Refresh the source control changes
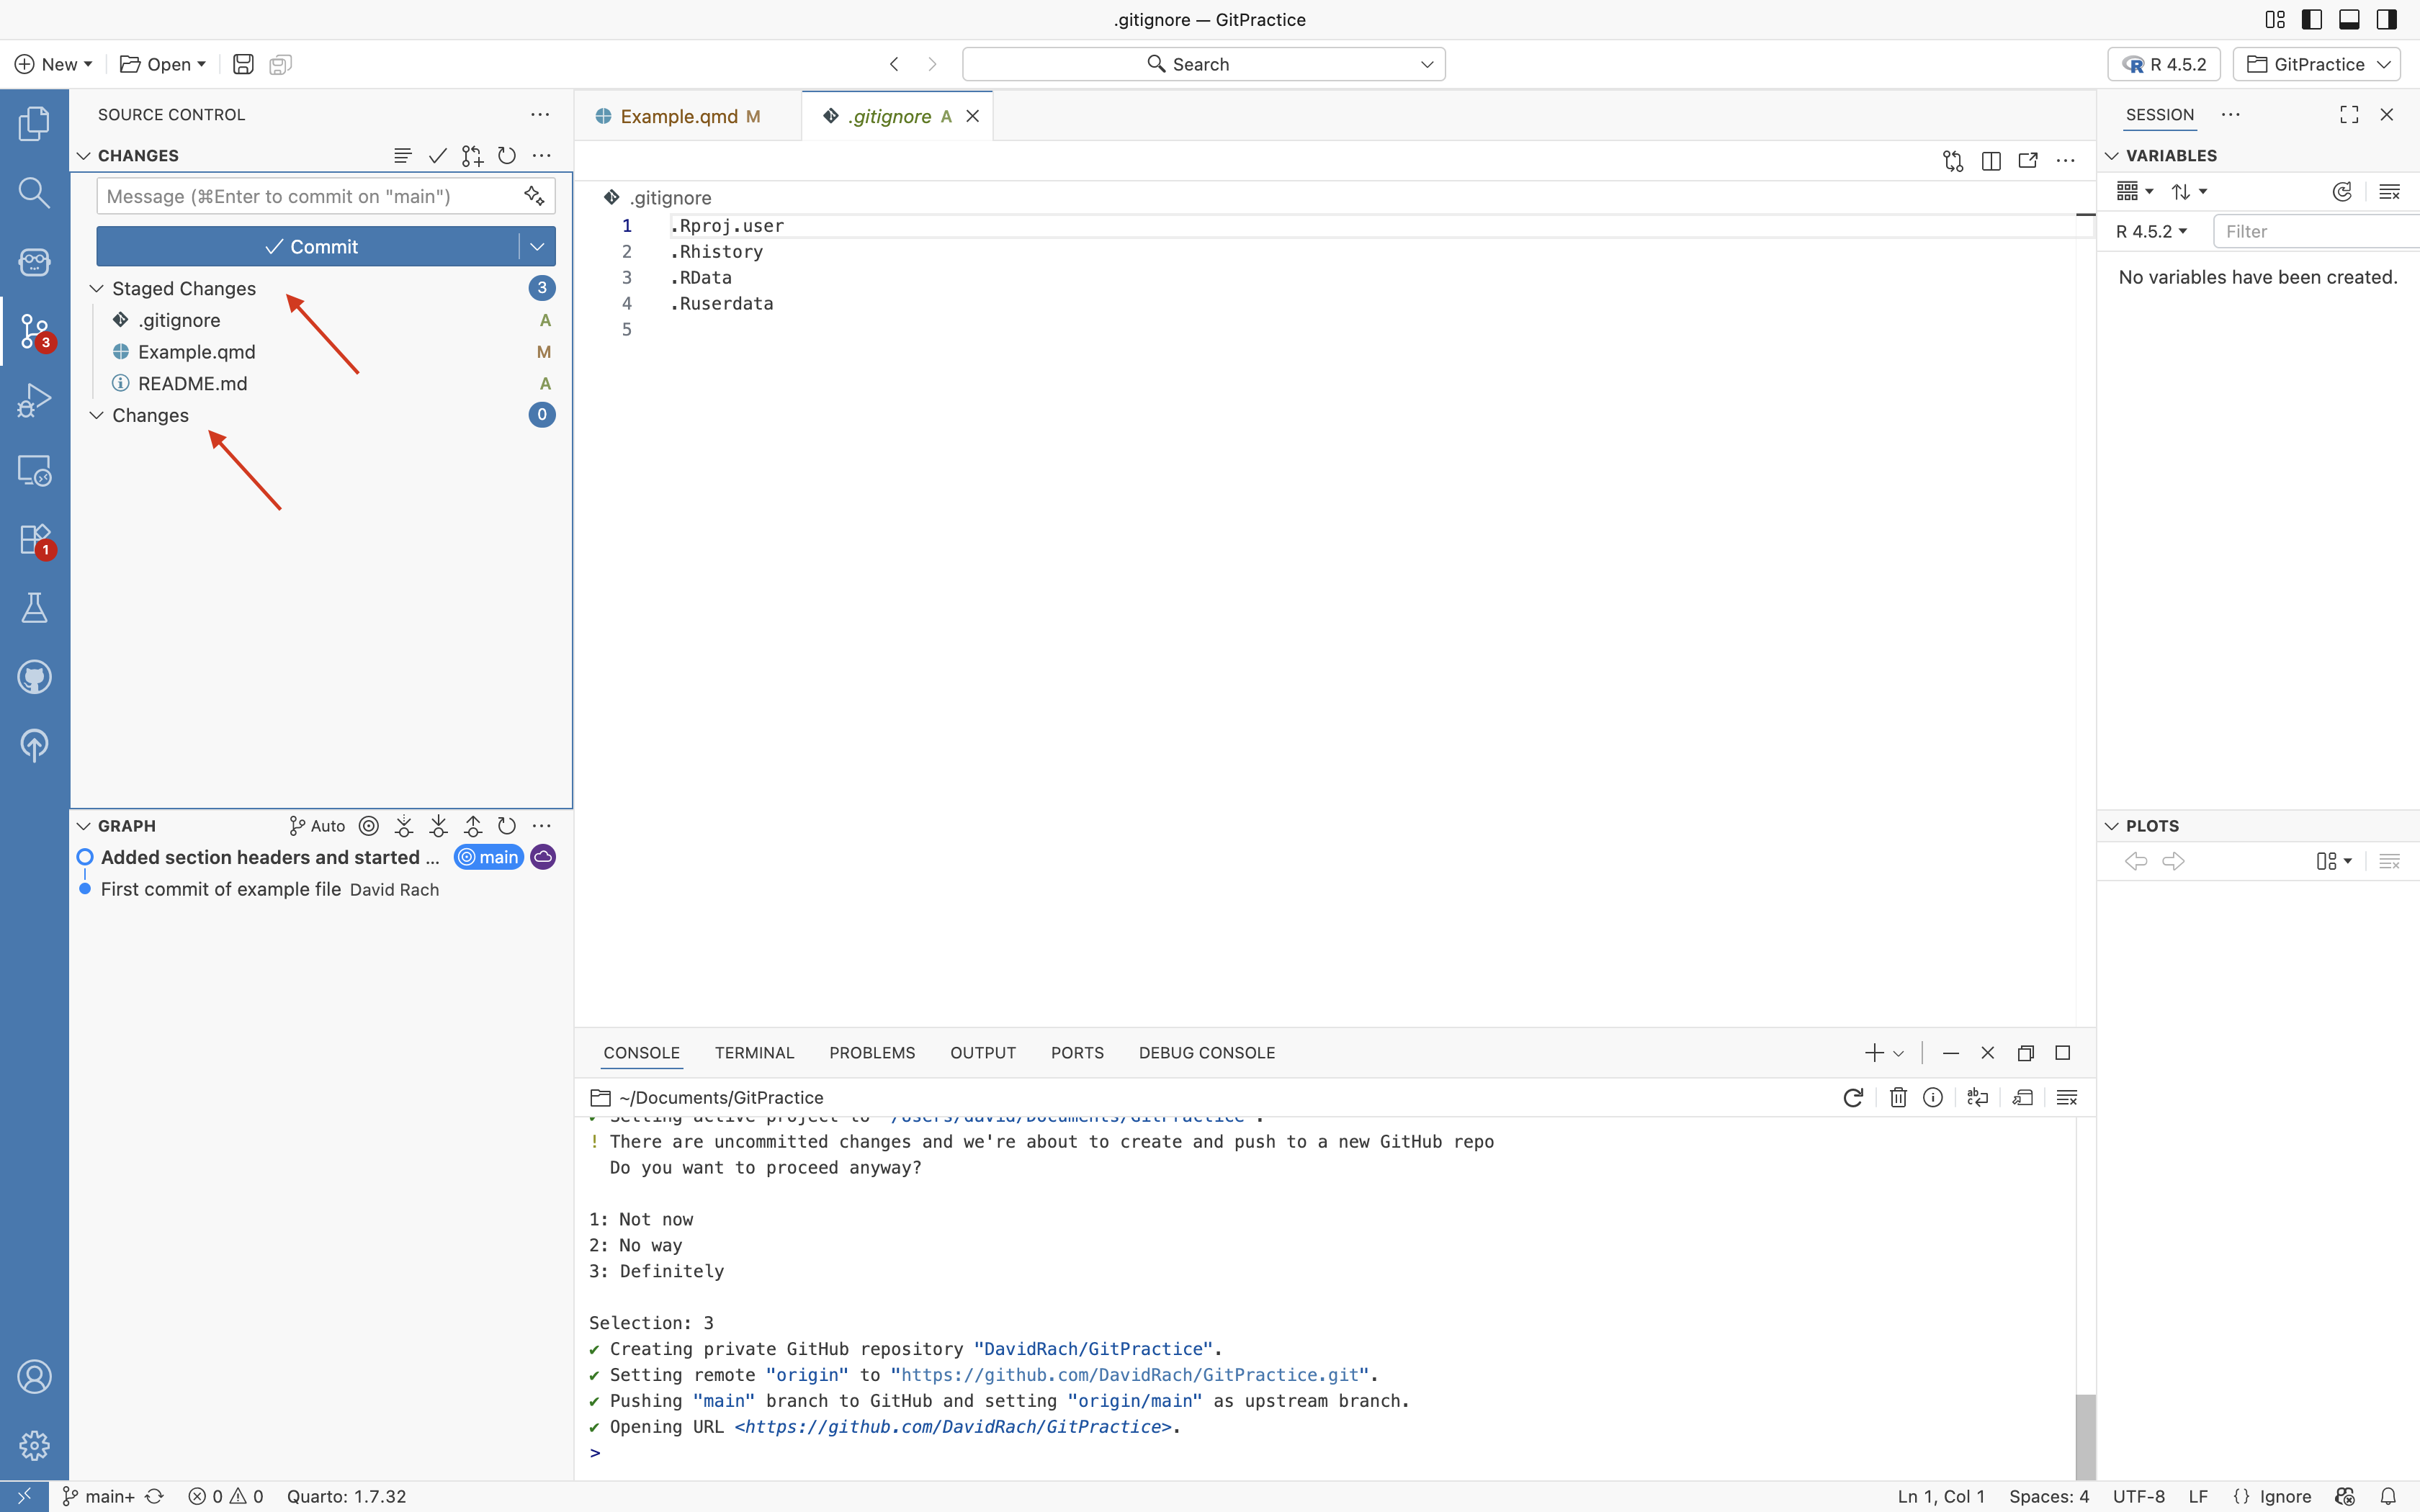The width and height of the screenshot is (2420, 1512). [x=507, y=156]
